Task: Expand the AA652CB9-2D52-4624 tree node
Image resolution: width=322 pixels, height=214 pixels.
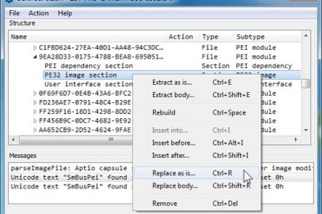Action: click(x=35, y=130)
